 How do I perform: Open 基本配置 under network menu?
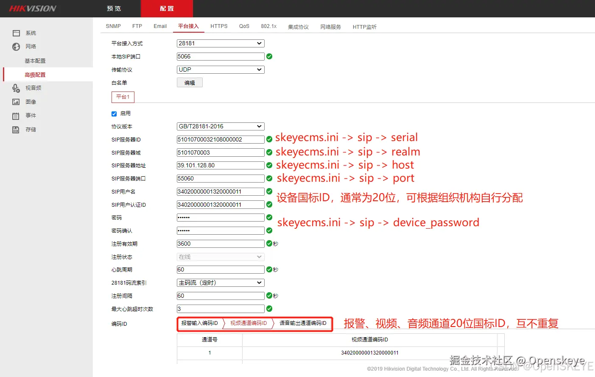(x=35, y=61)
